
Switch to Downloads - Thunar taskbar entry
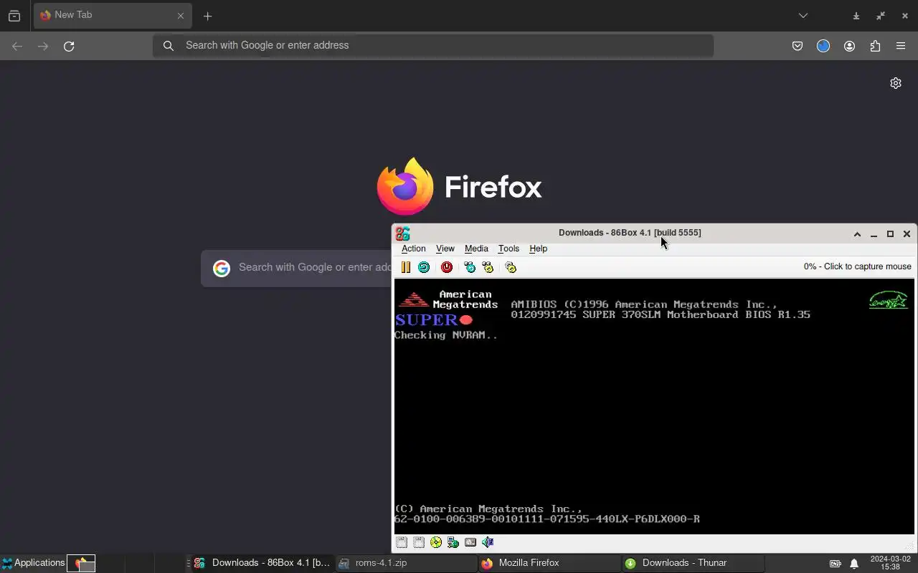(x=692, y=563)
